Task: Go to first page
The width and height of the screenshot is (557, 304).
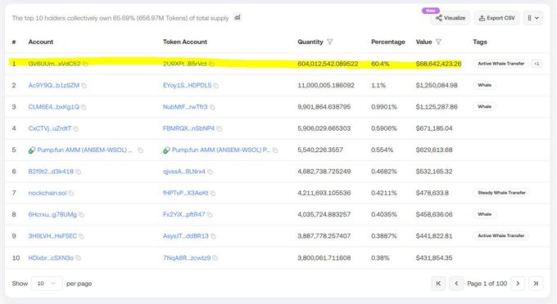Action: 438,284
